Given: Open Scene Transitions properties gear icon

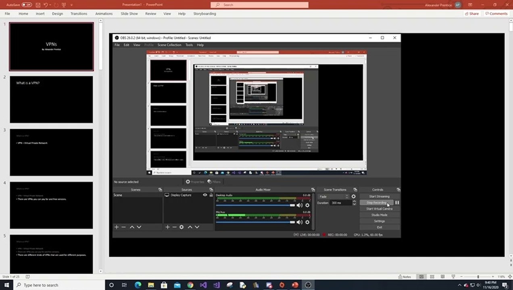Looking at the screenshot, I should [x=354, y=197].
